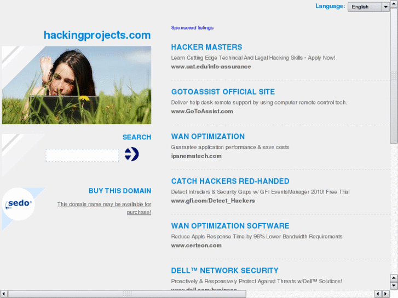Open the DELL NETWORK SECURITY listing
Viewport: 398px width, 298px height.
point(224,271)
